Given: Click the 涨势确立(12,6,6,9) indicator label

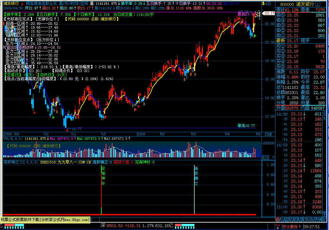Looking at the screenshot, I should point(21,162).
